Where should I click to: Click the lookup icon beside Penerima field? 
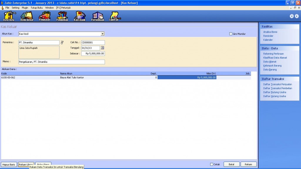pos(62,43)
